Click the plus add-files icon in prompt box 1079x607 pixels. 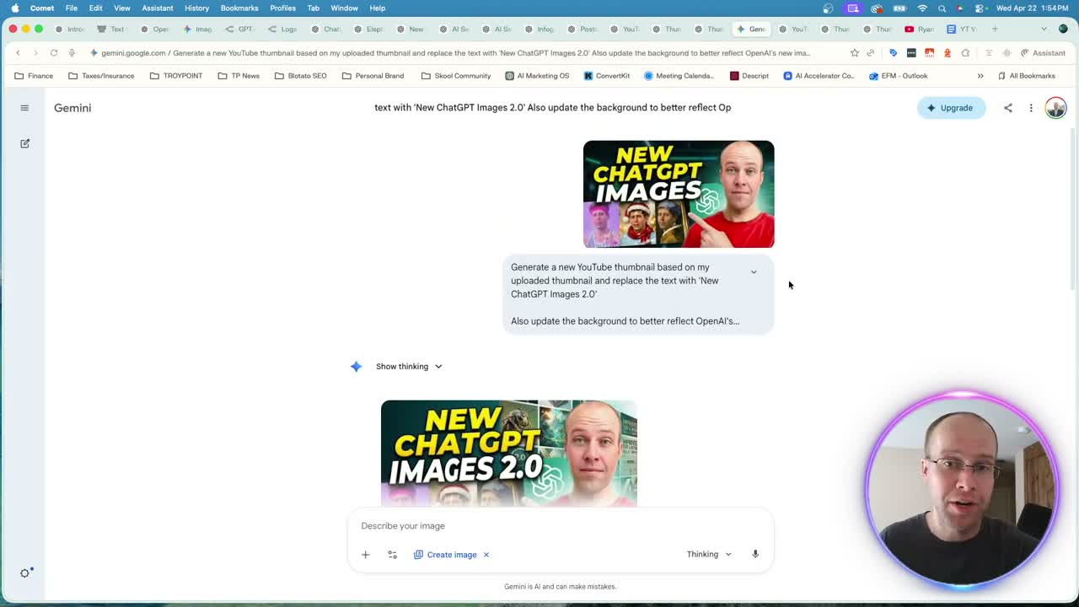pos(366,555)
